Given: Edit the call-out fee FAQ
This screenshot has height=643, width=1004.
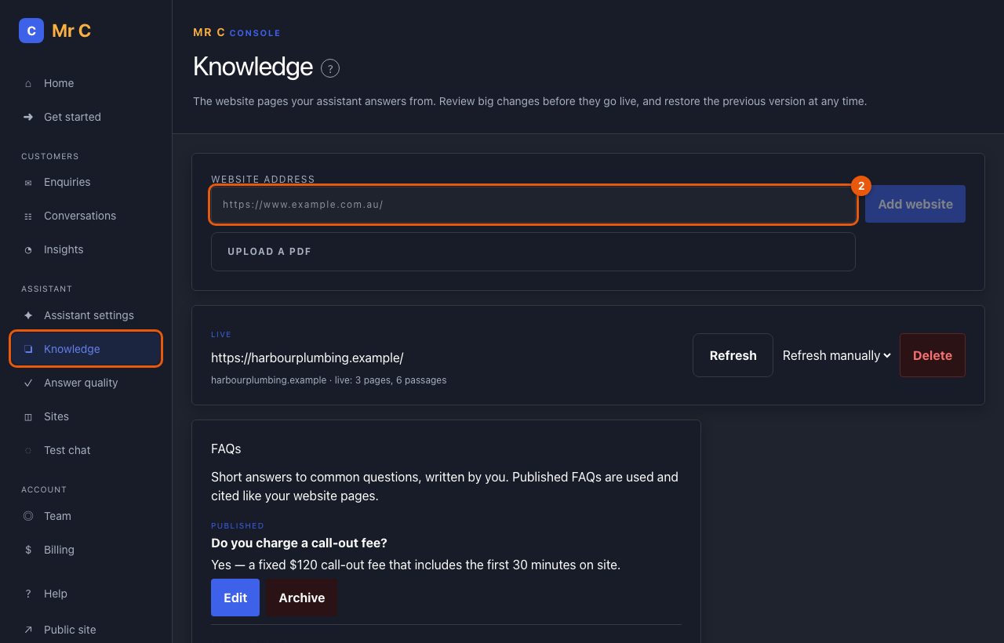Looking at the screenshot, I should (x=235, y=598).
